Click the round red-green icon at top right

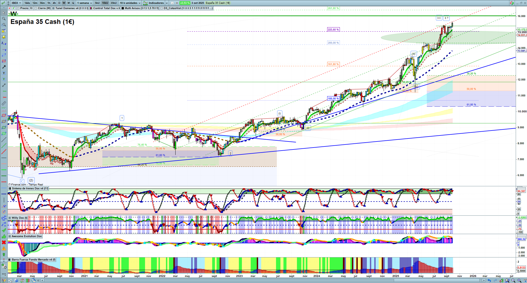[x=512, y=3]
